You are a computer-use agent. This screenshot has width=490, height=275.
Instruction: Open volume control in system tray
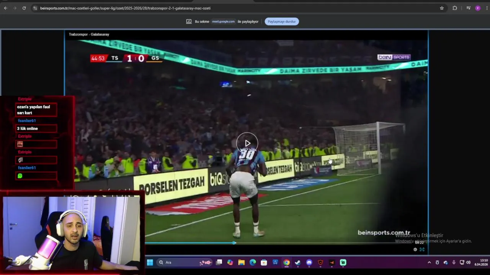click(468, 262)
